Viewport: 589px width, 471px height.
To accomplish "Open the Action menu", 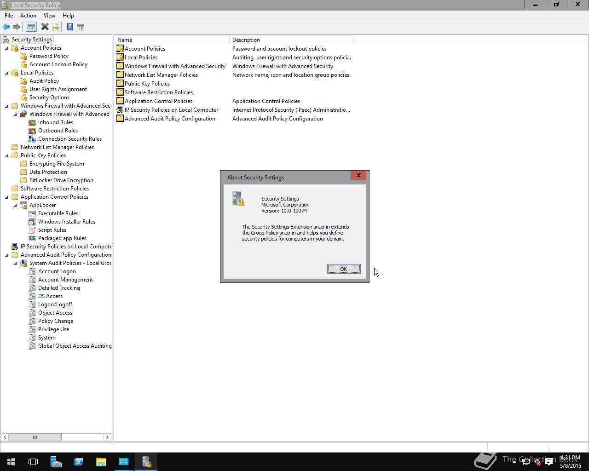I will tap(28, 16).
